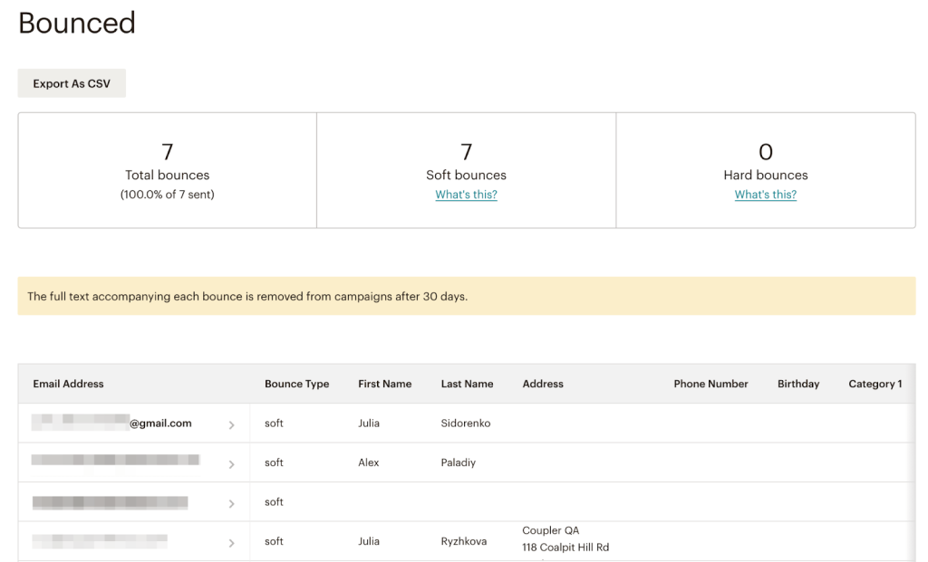Select the Address column header

542,384
